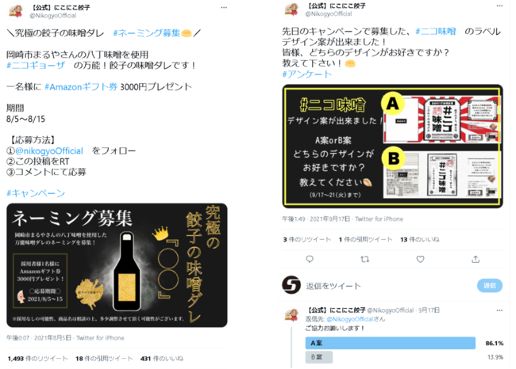This screenshot has height=369, width=516.
Task: Like the tweet with heart icon
Action: 420,259
